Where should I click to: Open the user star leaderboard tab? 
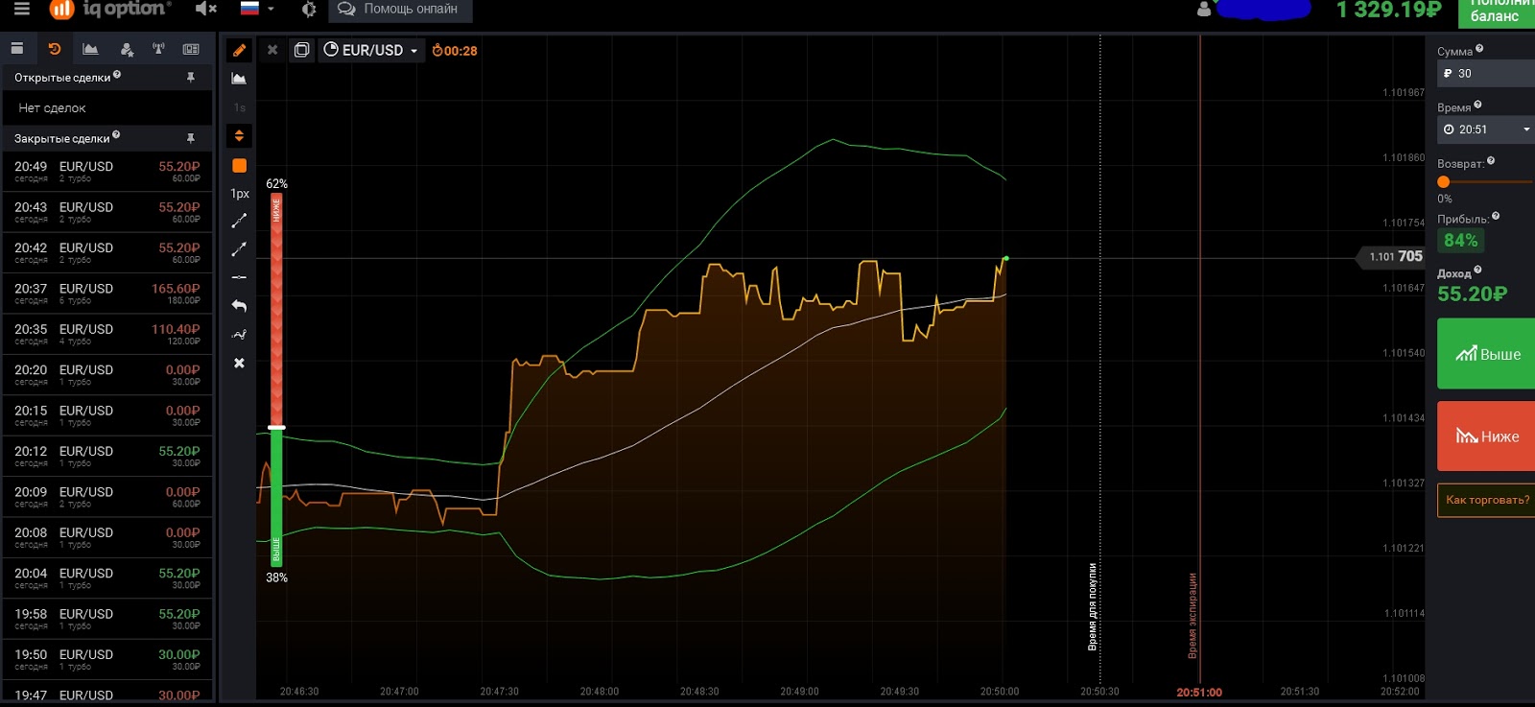click(x=127, y=49)
